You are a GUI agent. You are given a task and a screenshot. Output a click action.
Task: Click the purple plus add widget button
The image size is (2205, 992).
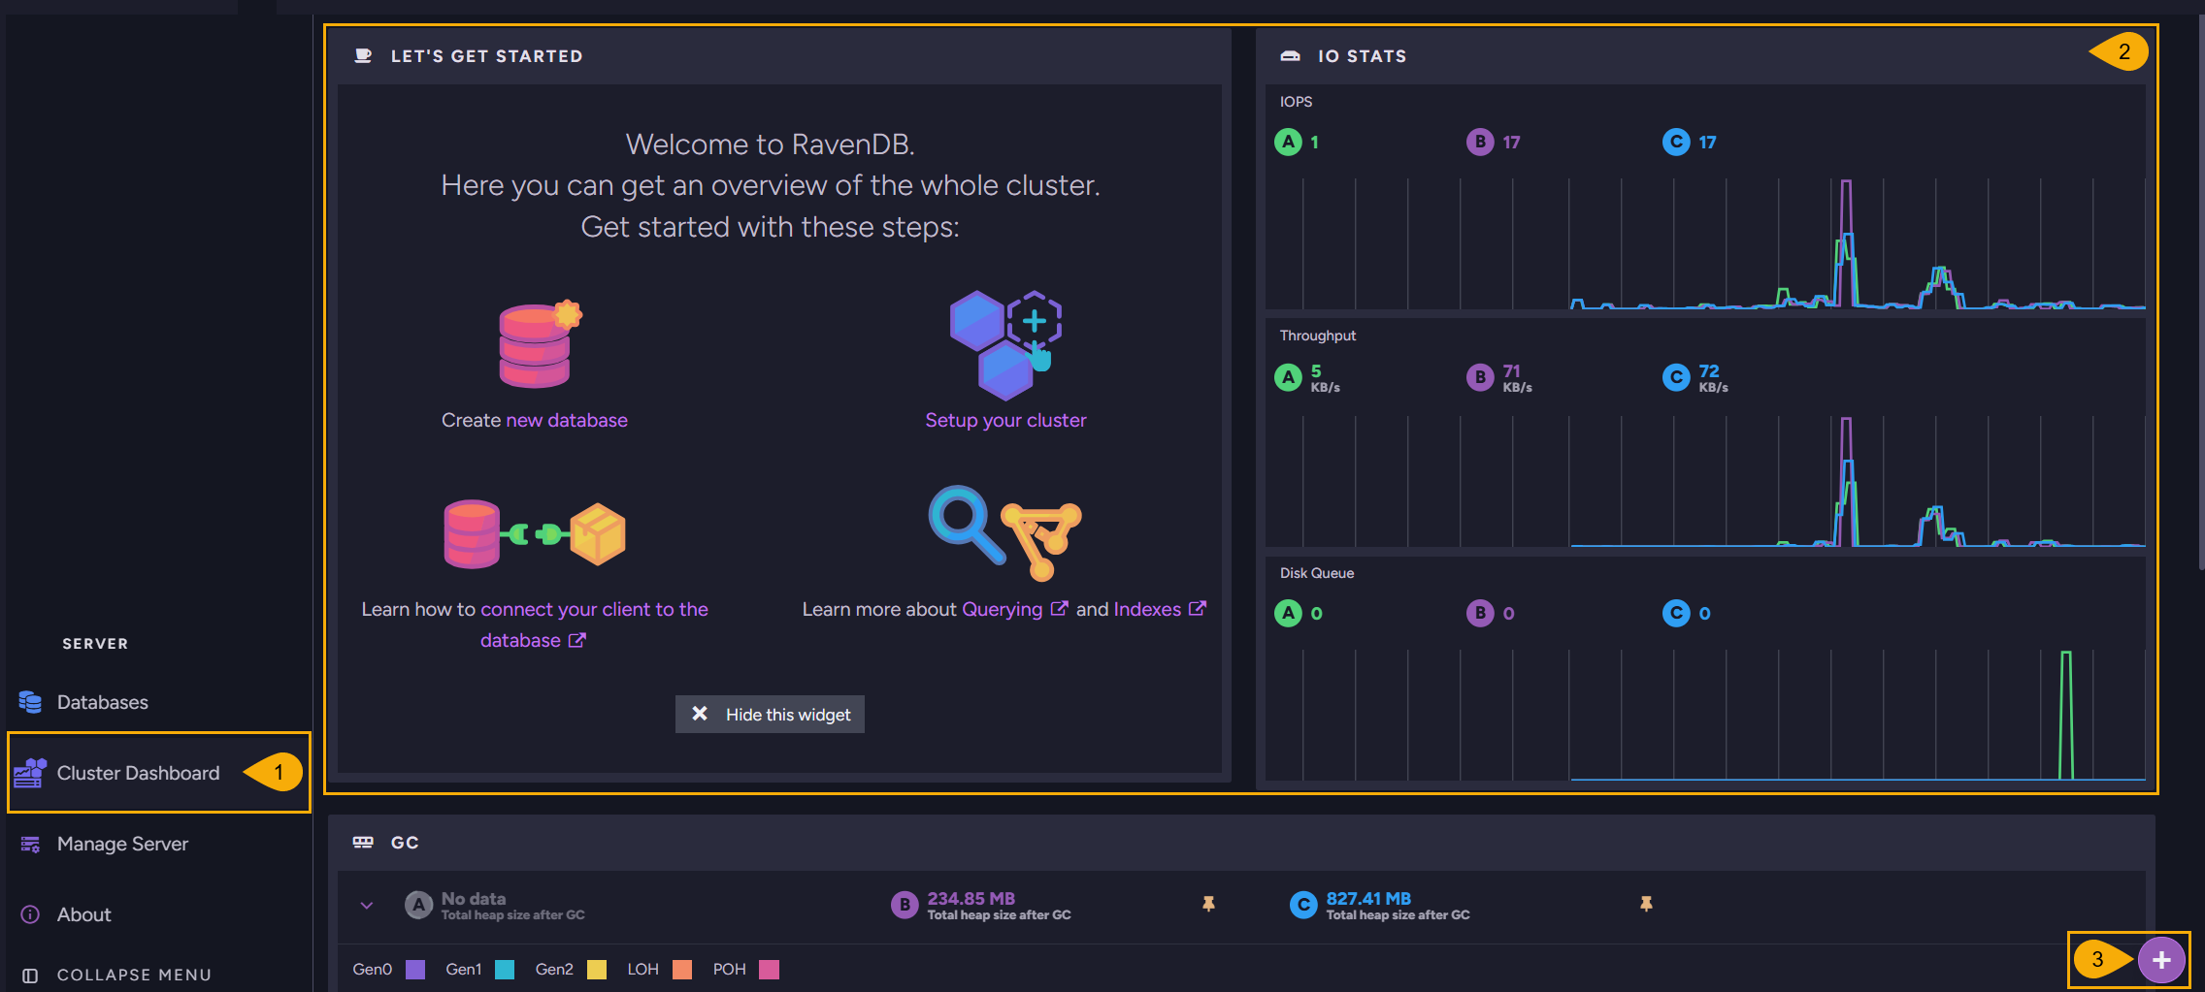coord(2161,960)
